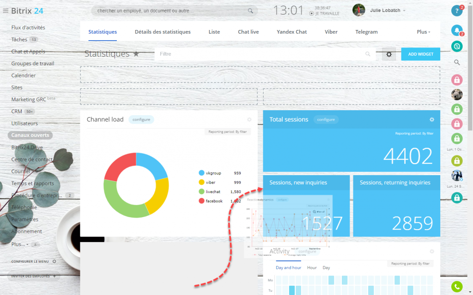The width and height of the screenshot is (473, 295).
Task: Open the Activity widget gear icon
Action: click(x=432, y=251)
